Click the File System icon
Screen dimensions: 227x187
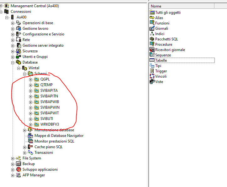tap(18, 158)
